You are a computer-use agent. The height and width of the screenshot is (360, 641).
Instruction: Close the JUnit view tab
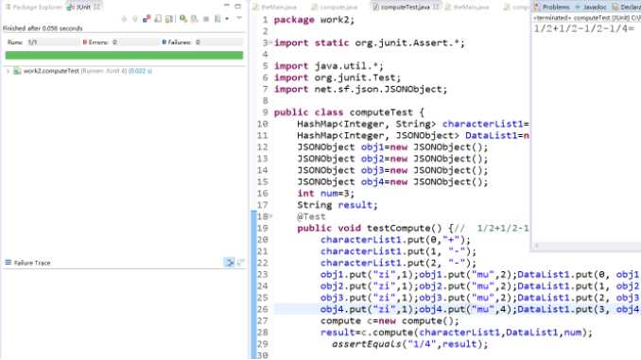pyautogui.click(x=96, y=7)
